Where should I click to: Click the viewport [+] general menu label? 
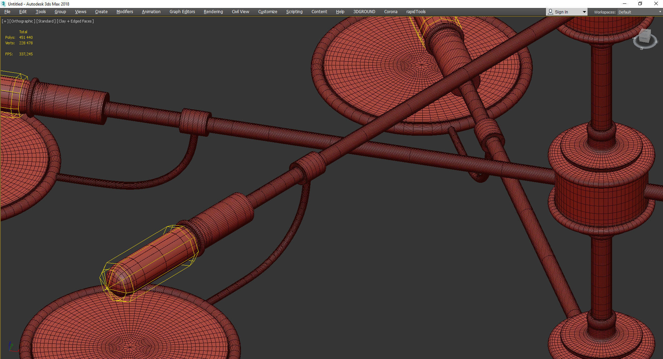pos(5,21)
